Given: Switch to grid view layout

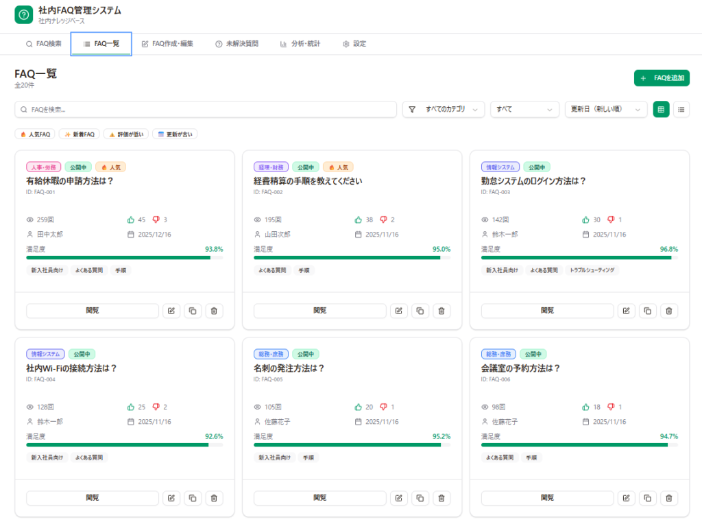Looking at the screenshot, I should tap(661, 109).
